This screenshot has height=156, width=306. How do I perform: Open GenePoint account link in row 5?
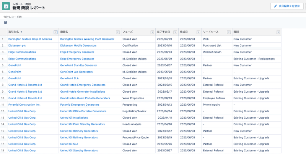pyautogui.click(x=15, y=65)
